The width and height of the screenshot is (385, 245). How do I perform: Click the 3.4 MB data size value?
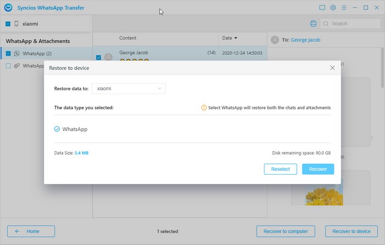(x=81, y=153)
